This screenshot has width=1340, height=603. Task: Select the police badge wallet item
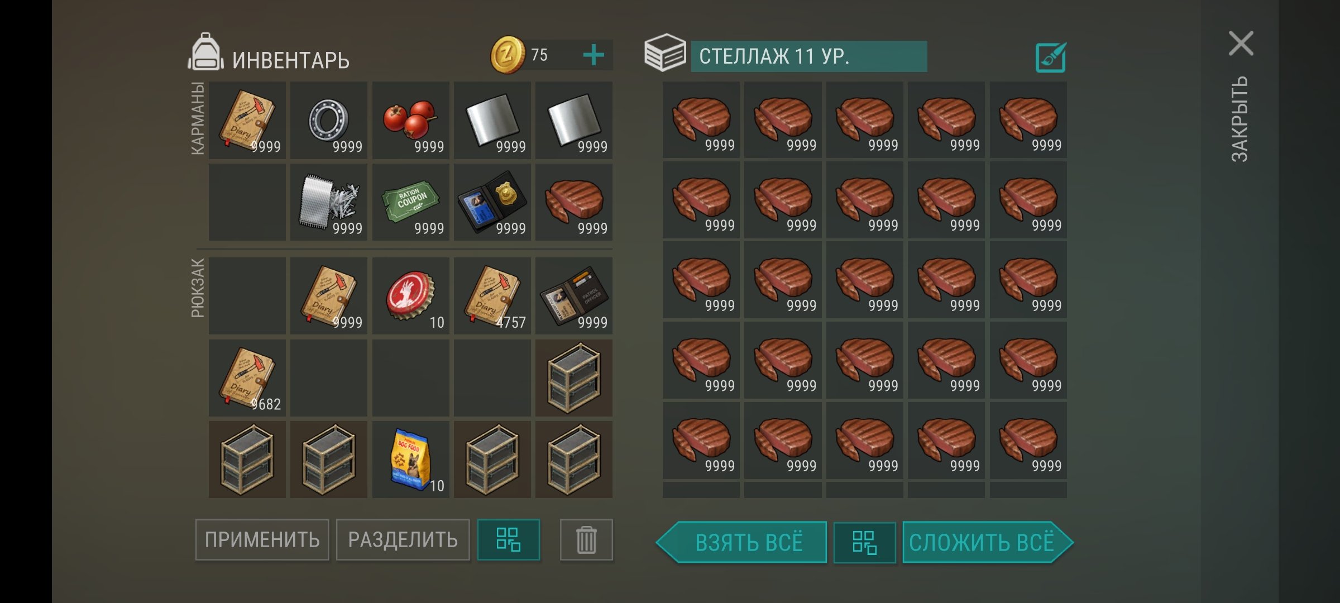[x=492, y=202]
